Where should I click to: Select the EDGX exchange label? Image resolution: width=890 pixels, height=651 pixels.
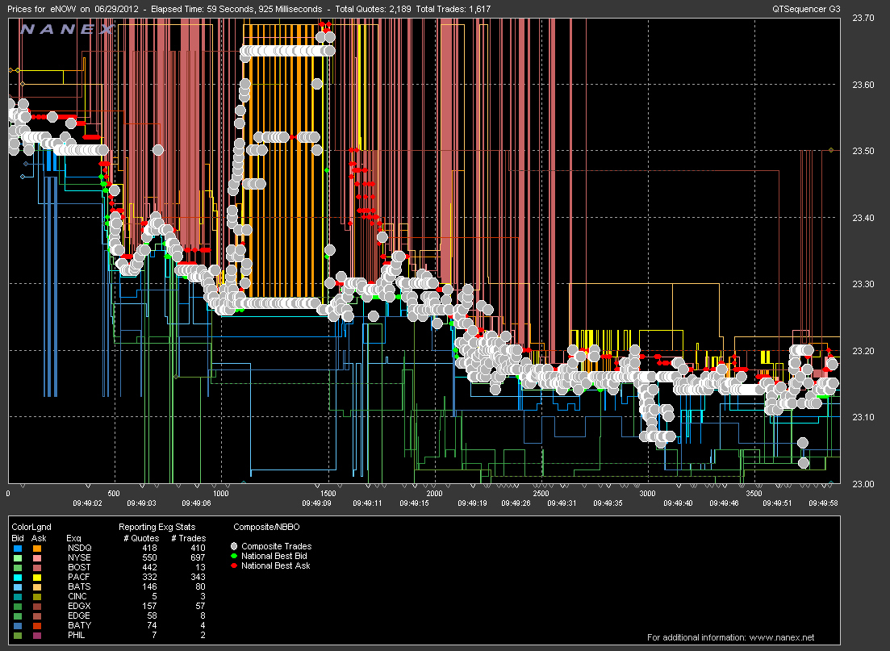[x=79, y=606]
